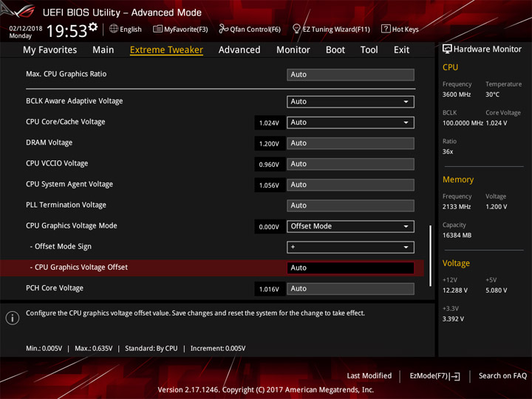Expand the BCLK Aware Adaptive Voltage dropdown

coord(350,102)
